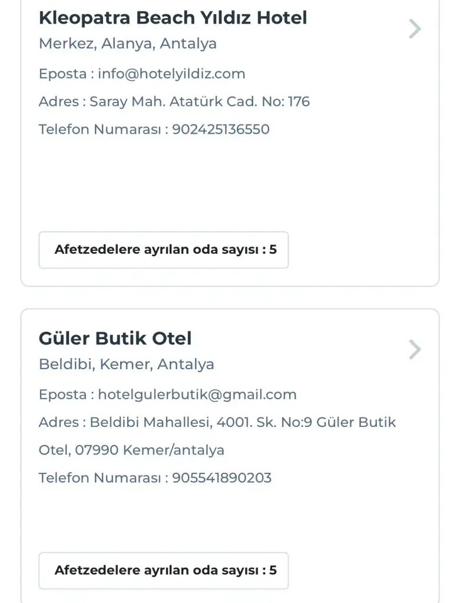Select the Güler Butik Otel heading

tap(115, 339)
